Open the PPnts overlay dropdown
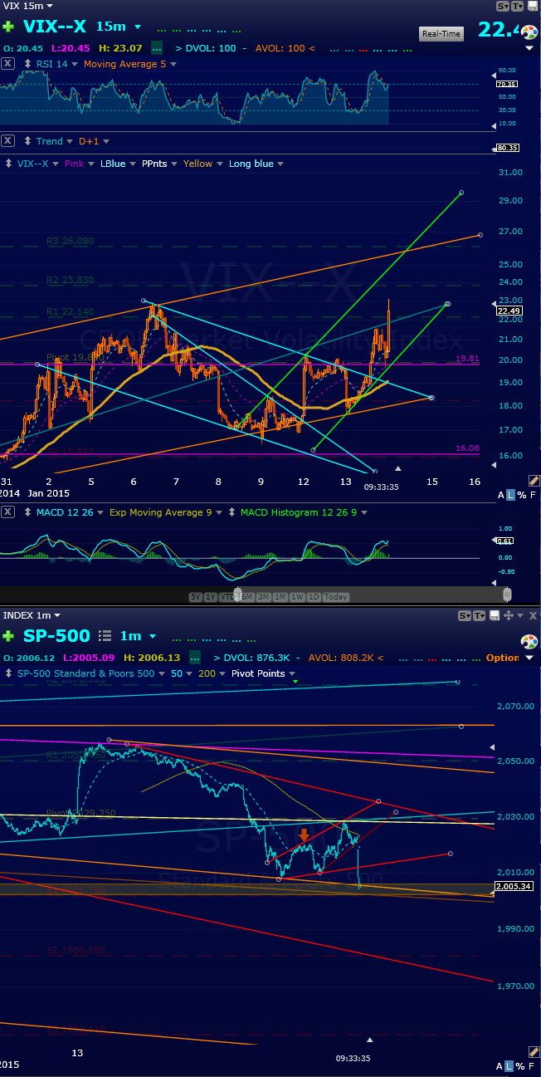Screen dimensions: 541x1077 (x=173, y=164)
